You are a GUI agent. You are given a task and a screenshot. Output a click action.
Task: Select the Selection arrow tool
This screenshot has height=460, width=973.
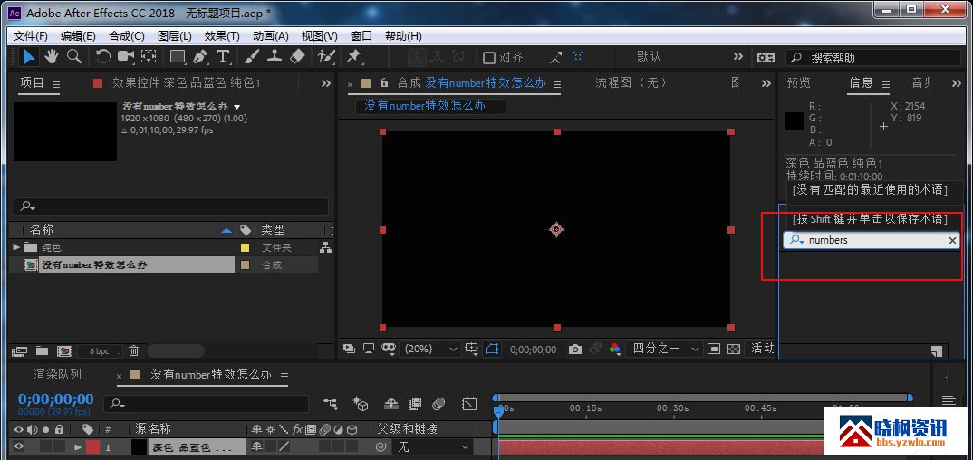coord(29,57)
